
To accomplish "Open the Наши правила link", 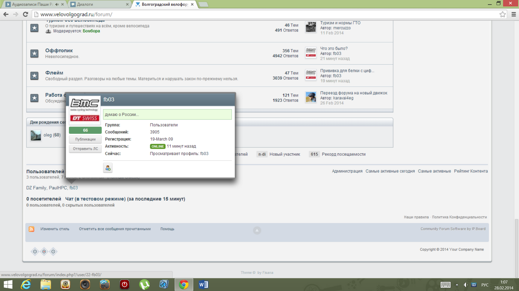I will pos(416,217).
